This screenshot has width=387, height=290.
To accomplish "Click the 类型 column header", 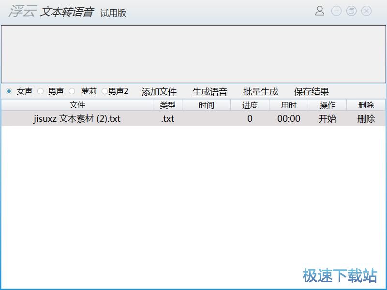I will point(167,105).
